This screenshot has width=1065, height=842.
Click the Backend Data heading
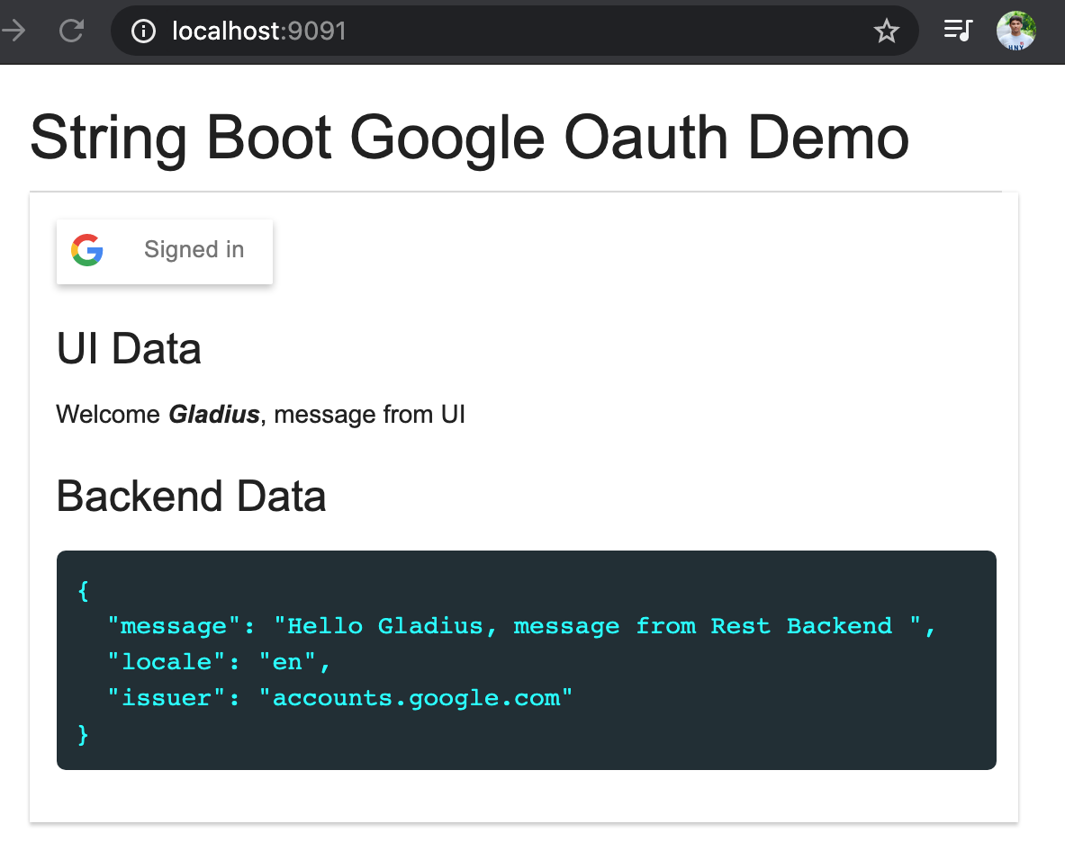click(191, 496)
